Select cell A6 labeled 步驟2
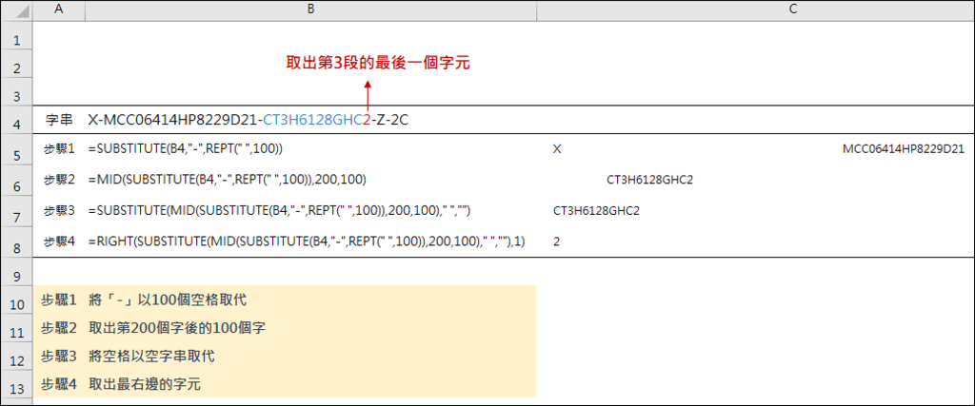 click(59, 180)
